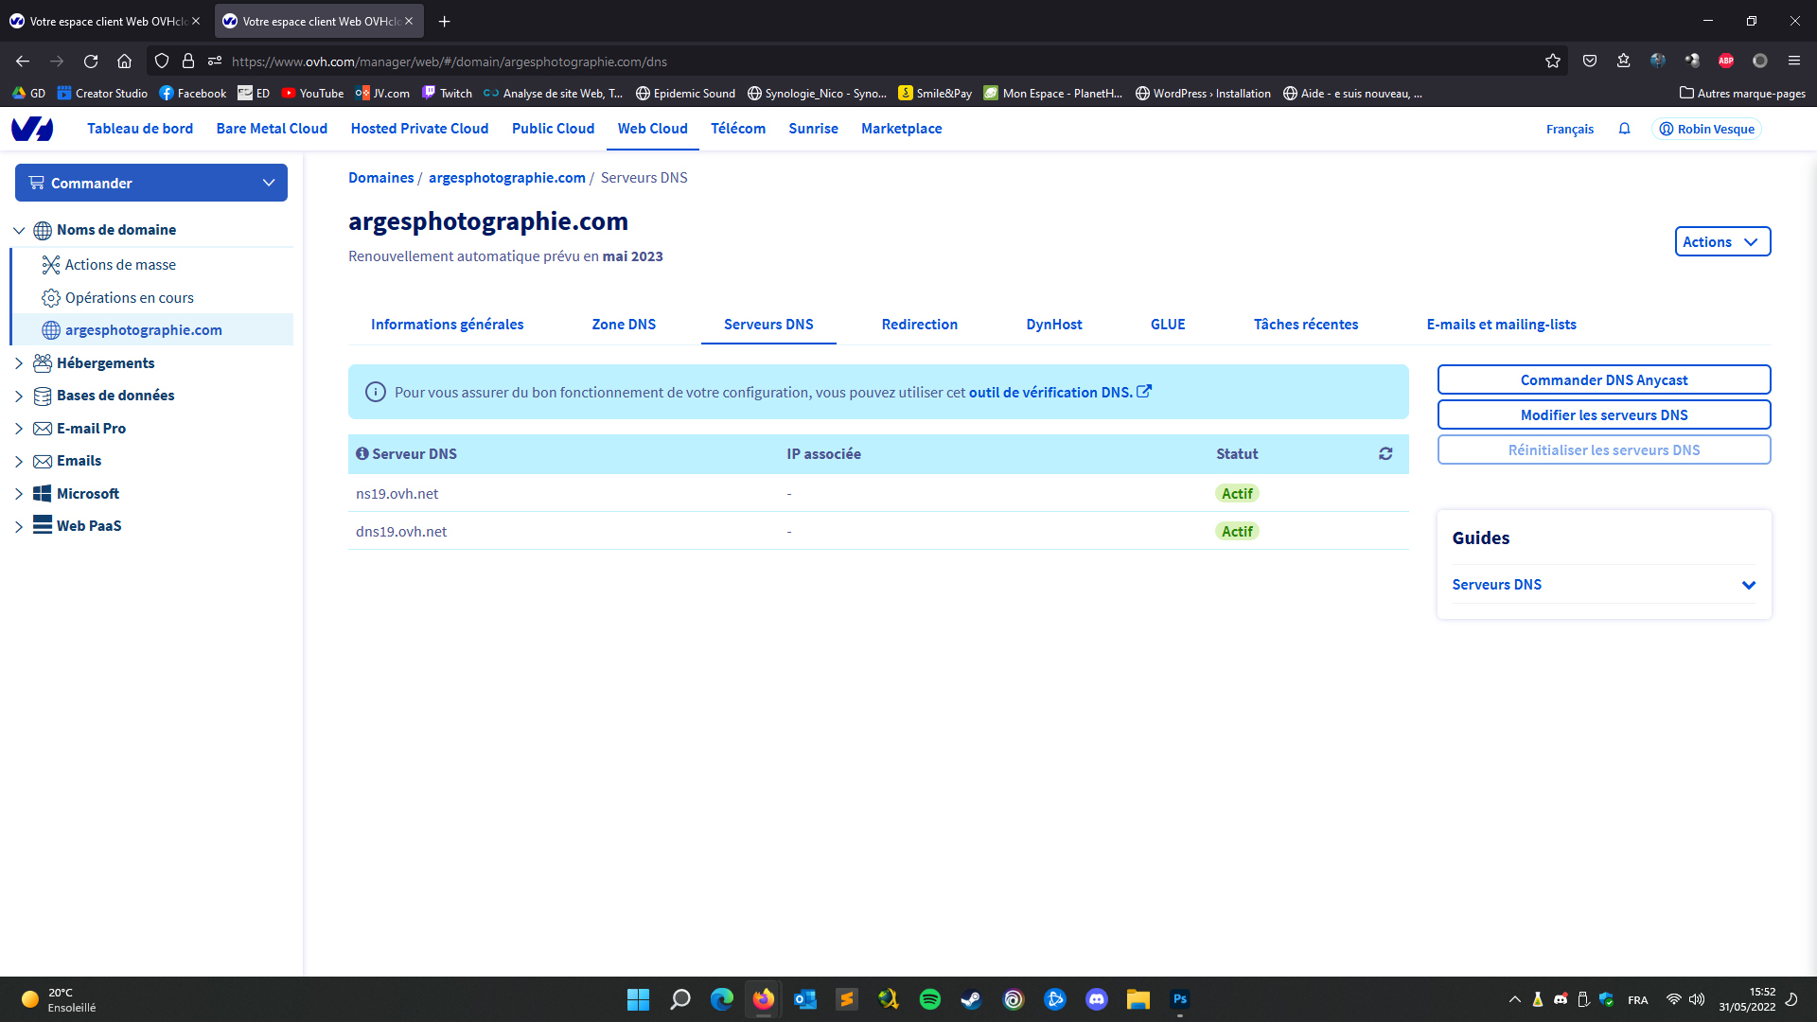Open the Actions dropdown
Screen dimensions: 1817x1022
click(x=1721, y=242)
